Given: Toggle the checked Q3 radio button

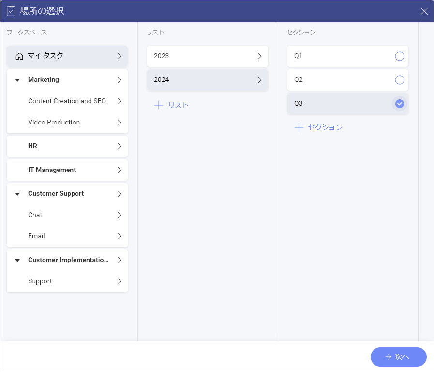Looking at the screenshot, I should click(x=399, y=104).
